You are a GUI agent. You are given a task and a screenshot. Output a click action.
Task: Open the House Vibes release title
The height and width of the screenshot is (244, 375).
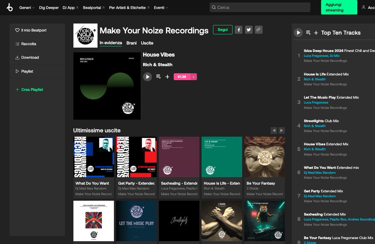(x=159, y=55)
